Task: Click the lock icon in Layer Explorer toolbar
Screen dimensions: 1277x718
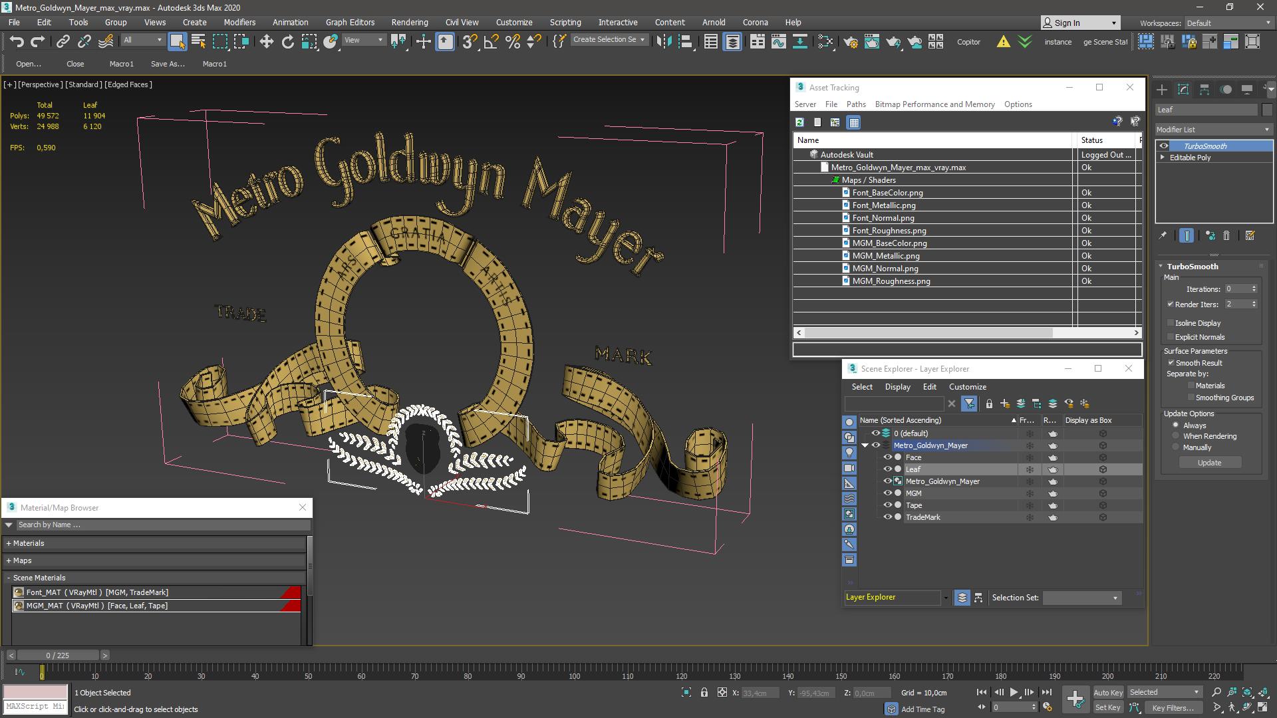Action: [989, 404]
